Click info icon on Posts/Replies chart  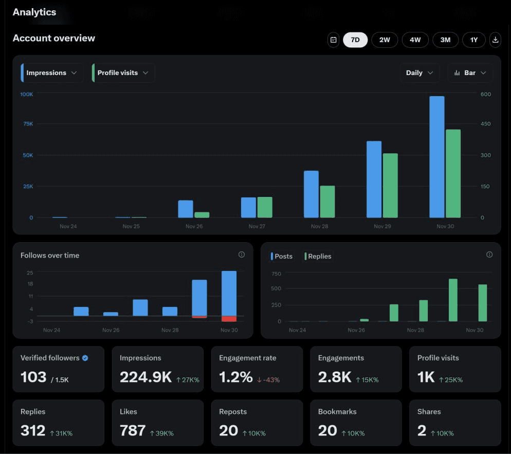(489, 255)
